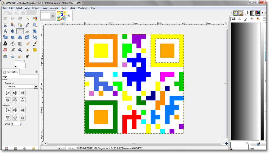Select the Smudge tool
The width and height of the screenshot is (270, 154).
pyautogui.click(x=20, y=56)
